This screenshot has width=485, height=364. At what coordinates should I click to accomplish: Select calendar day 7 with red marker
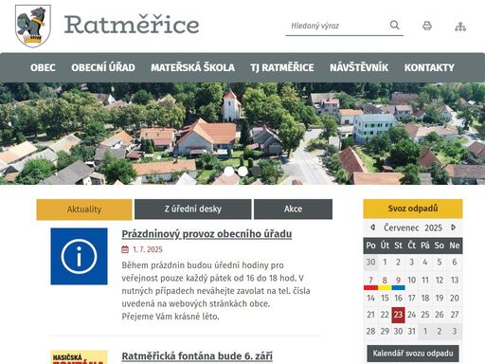[370, 282]
